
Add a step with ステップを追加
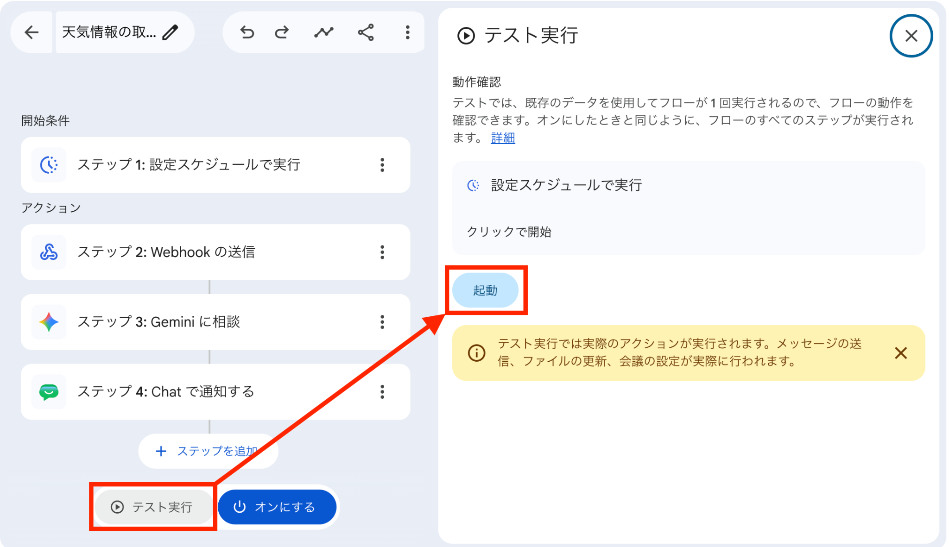(x=208, y=451)
